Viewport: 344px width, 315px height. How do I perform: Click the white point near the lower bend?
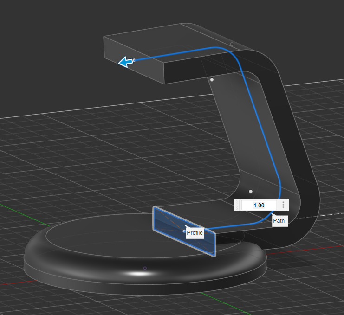251,191
